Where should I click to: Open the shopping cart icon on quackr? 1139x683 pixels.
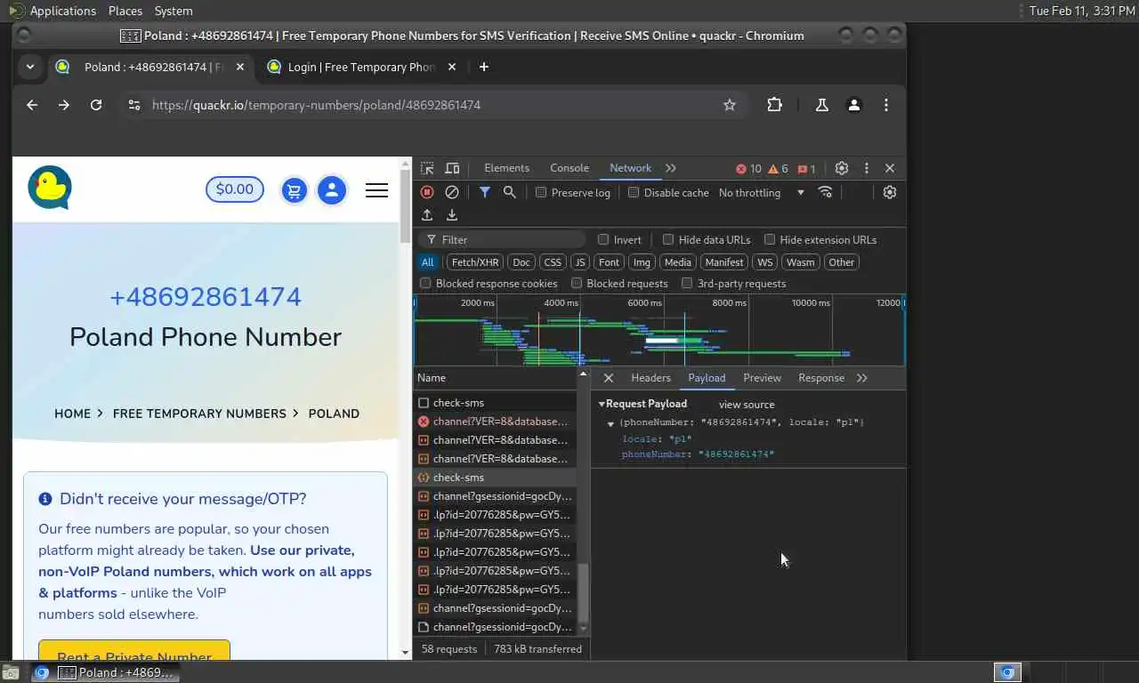(295, 189)
